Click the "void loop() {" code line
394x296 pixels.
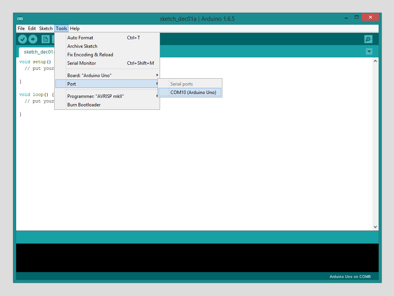click(37, 94)
